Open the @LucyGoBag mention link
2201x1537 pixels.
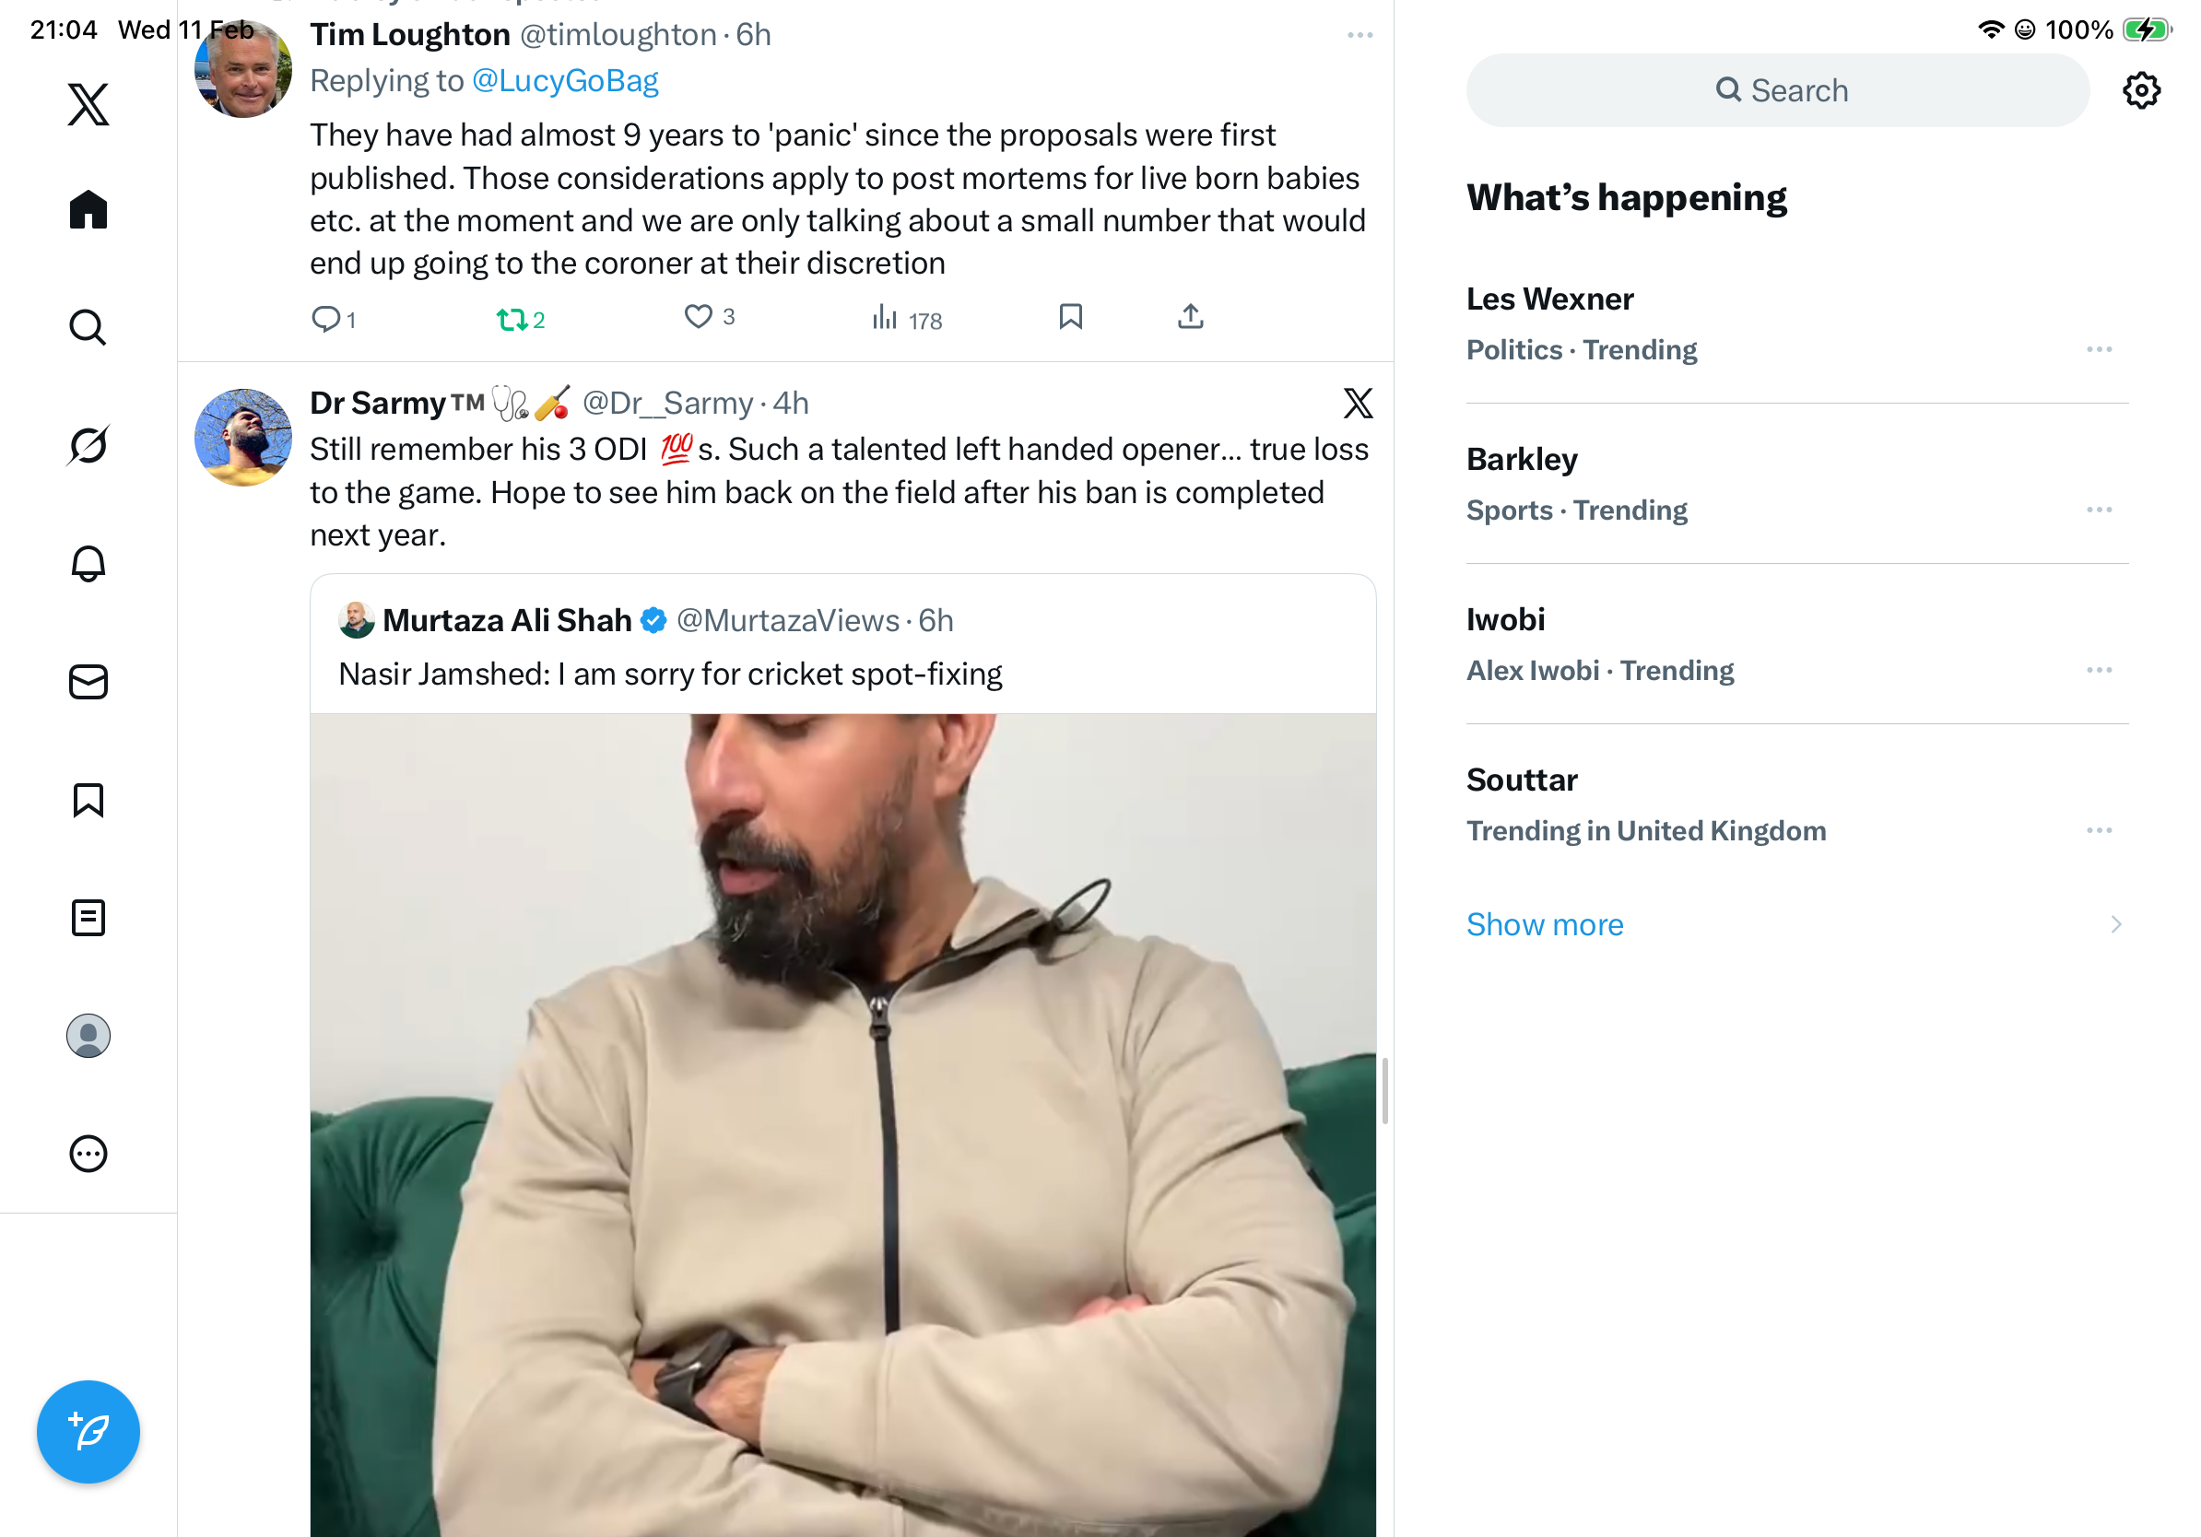(565, 81)
